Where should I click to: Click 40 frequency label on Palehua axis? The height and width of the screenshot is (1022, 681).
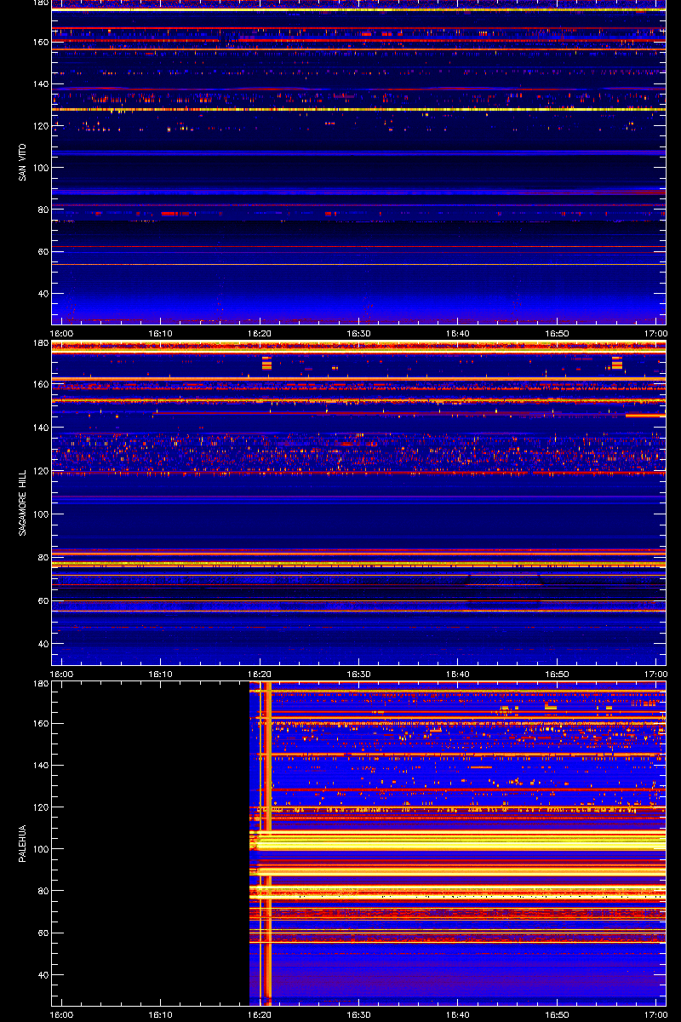[43, 975]
